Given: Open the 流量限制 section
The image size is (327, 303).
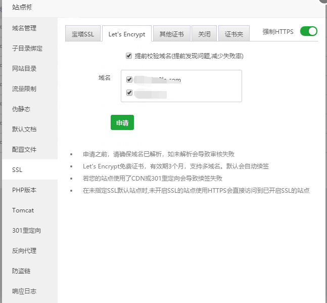Looking at the screenshot, I should pyautogui.click(x=24, y=89).
